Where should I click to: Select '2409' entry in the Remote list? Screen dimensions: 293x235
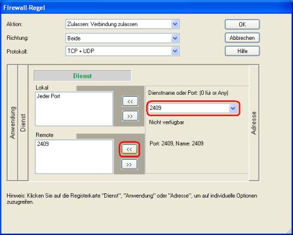coord(43,144)
